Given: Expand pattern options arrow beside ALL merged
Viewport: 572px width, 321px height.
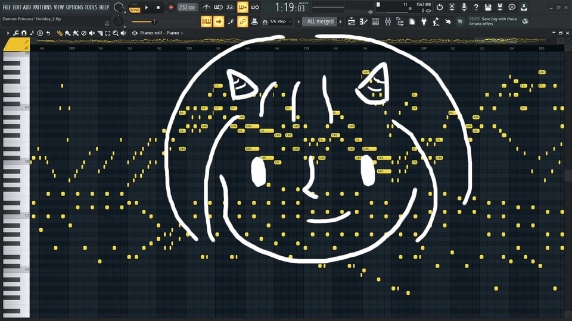Looking at the screenshot, I should coord(299,22).
